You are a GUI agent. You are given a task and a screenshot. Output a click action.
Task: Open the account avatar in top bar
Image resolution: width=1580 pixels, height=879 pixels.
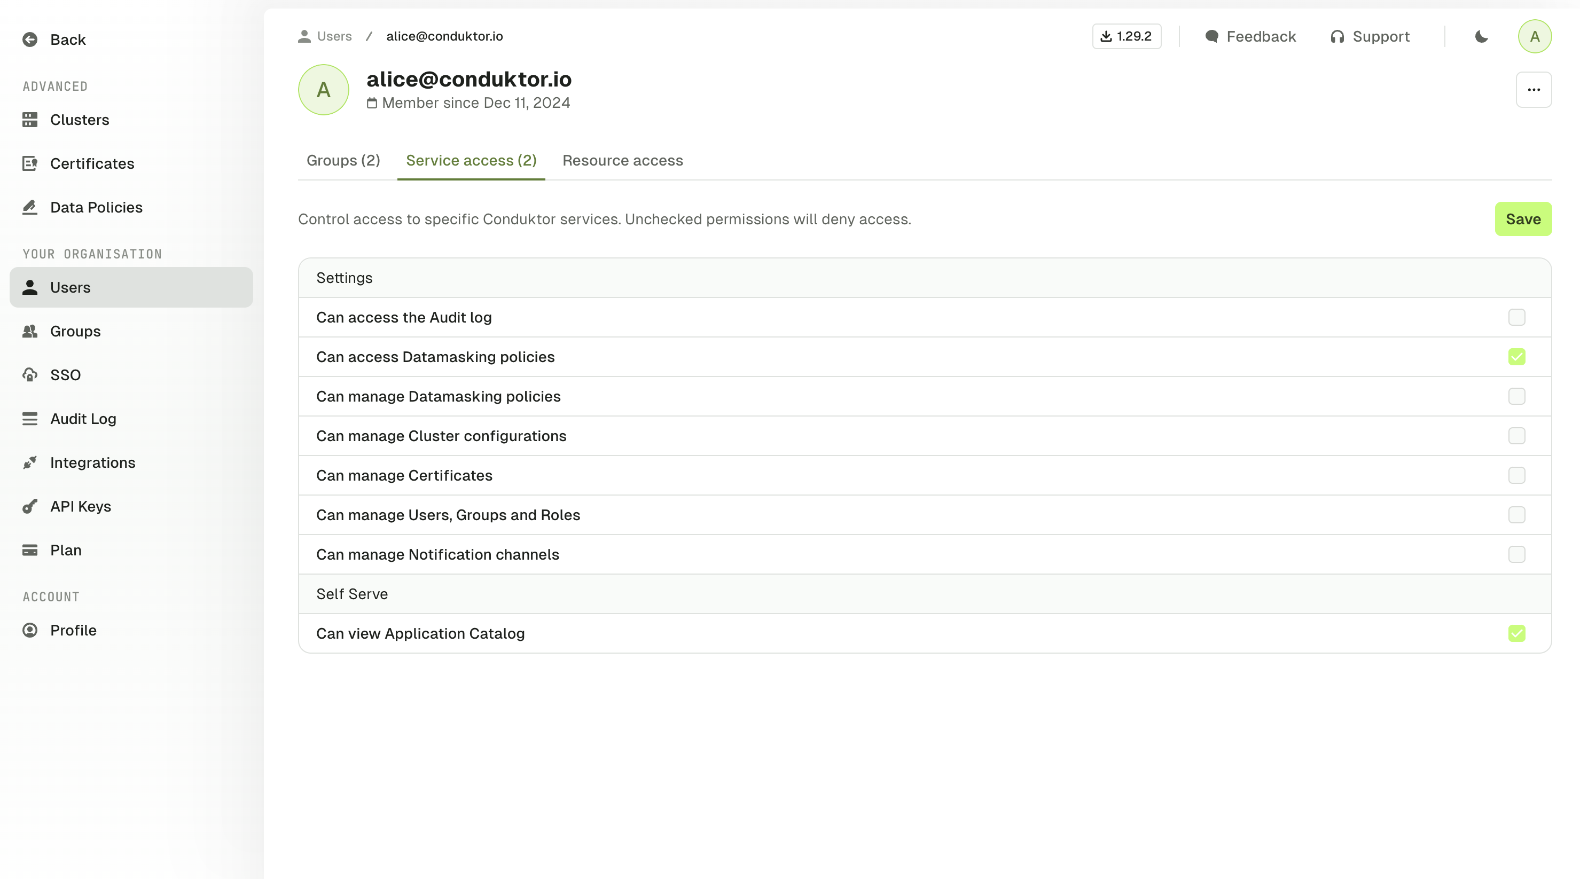click(x=1535, y=37)
